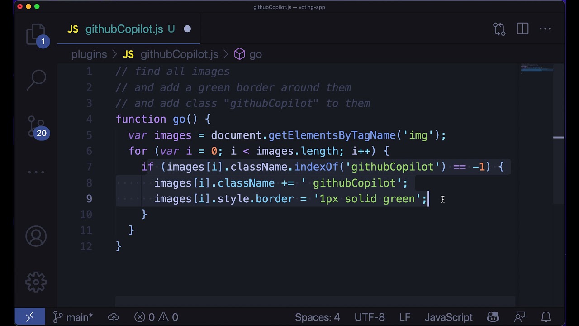This screenshot has height=326, width=579.
Task: Open Source Control view with 20 changes
Action: [x=36, y=127]
